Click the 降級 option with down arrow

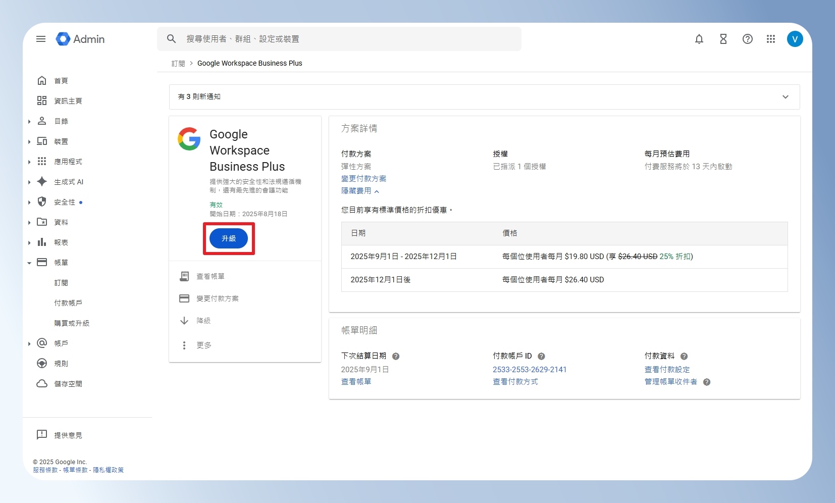(203, 321)
